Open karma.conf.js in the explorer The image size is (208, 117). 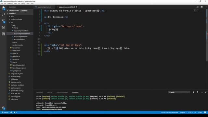point(16,82)
